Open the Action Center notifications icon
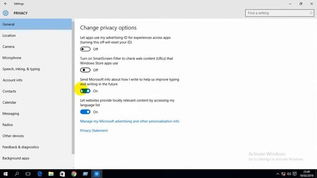Screen dimensions: 317x178 [295, 174]
